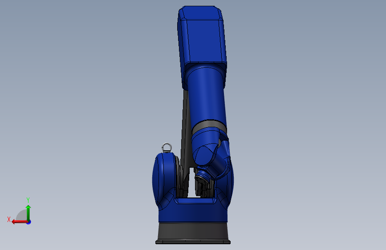The width and height of the screenshot is (386, 250).
Task: Click the red X axis arrow of the triad
Action: (x=20, y=222)
